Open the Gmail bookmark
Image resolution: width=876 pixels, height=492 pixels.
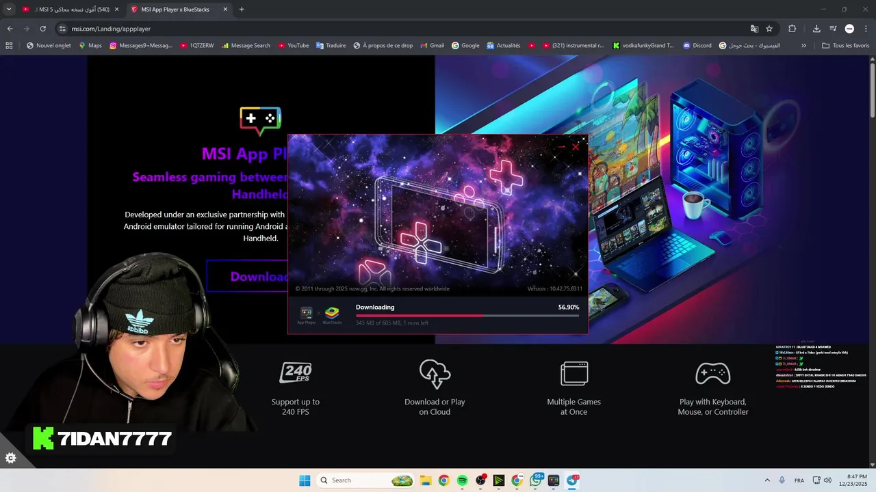pyautogui.click(x=432, y=46)
